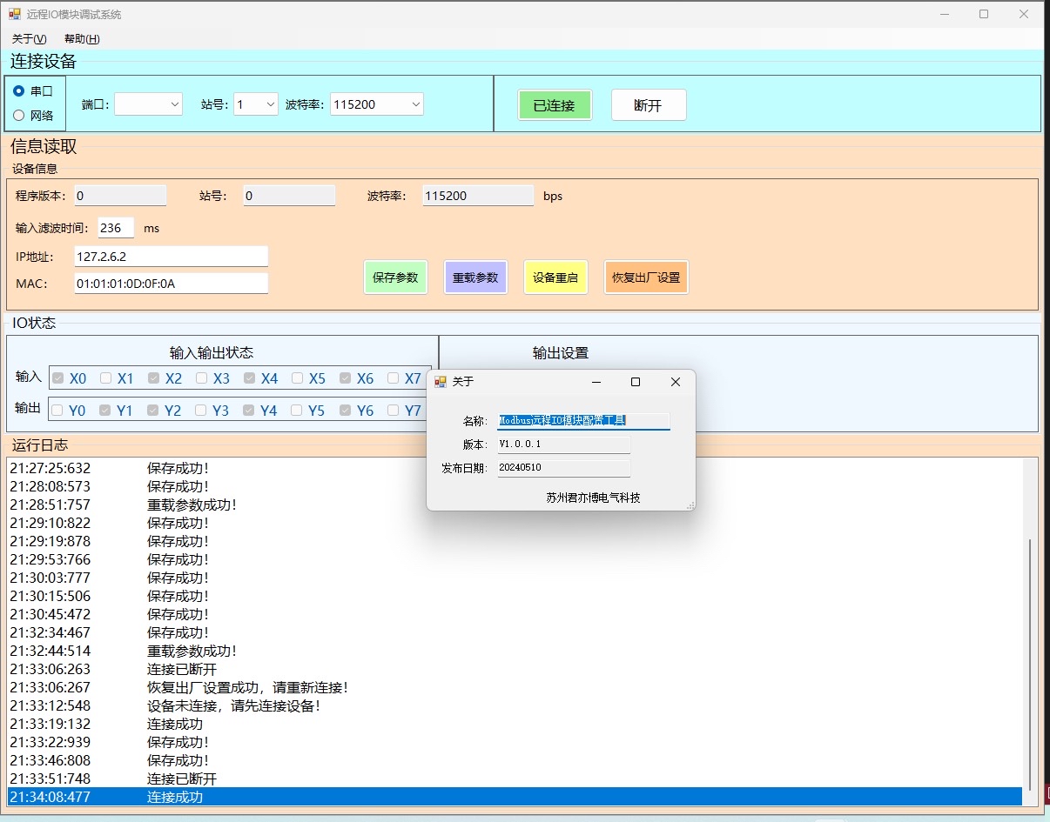Toggle the X5 input checkbox

point(298,378)
